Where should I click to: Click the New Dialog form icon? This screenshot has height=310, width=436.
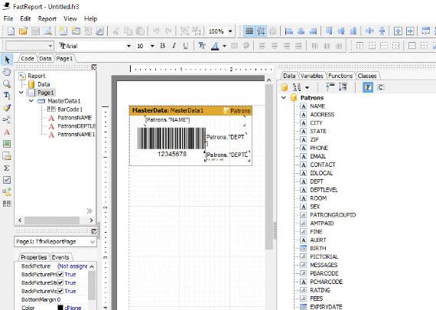click(x=76, y=31)
